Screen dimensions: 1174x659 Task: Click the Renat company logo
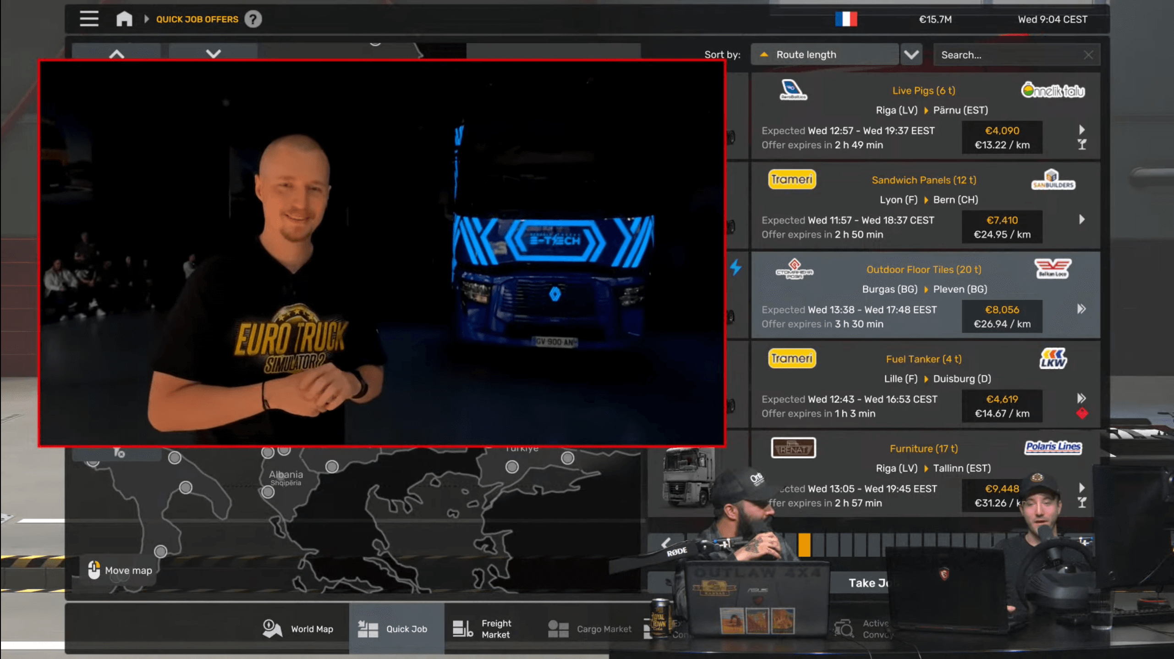coord(793,448)
